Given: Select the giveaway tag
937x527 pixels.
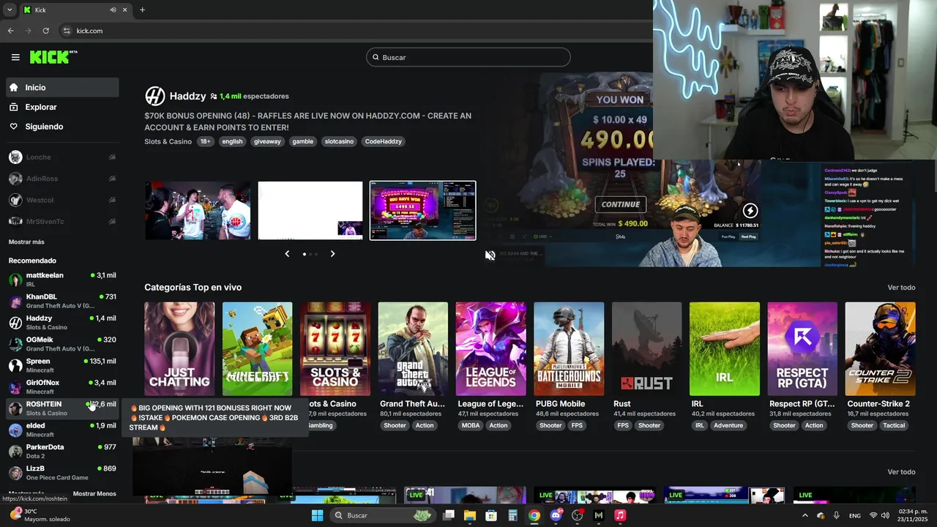Looking at the screenshot, I should click(x=267, y=141).
